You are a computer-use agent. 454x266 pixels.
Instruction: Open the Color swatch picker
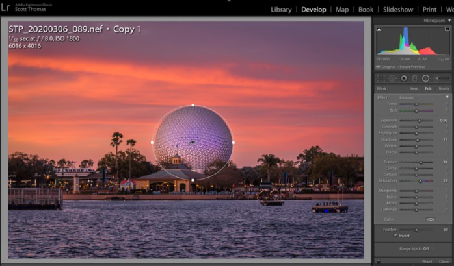(x=430, y=219)
